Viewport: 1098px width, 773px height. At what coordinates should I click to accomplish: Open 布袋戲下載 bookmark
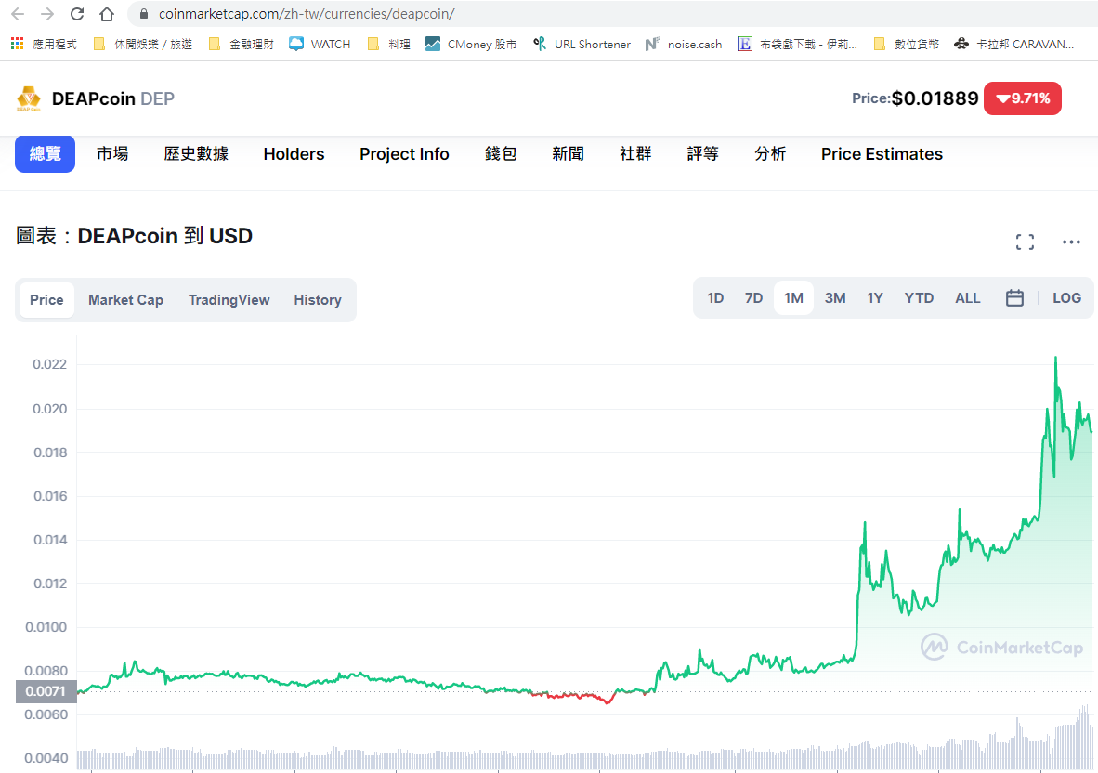[x=798, y=44]
